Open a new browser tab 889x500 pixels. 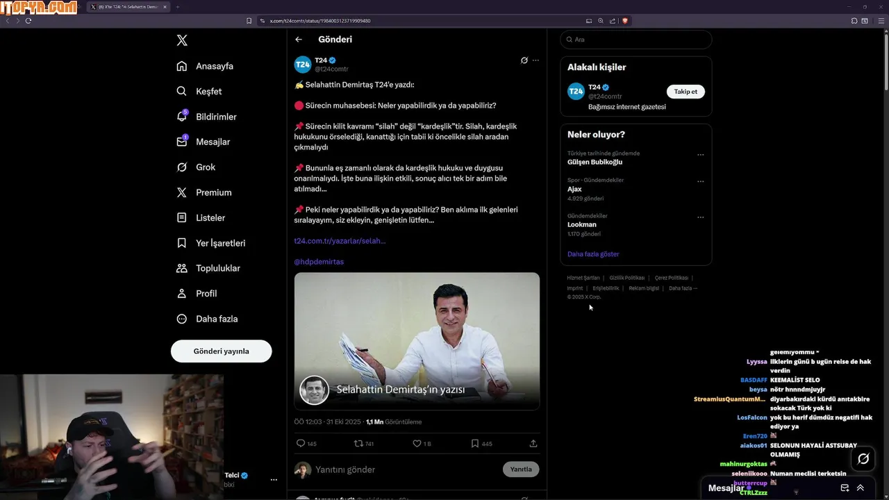178,6
